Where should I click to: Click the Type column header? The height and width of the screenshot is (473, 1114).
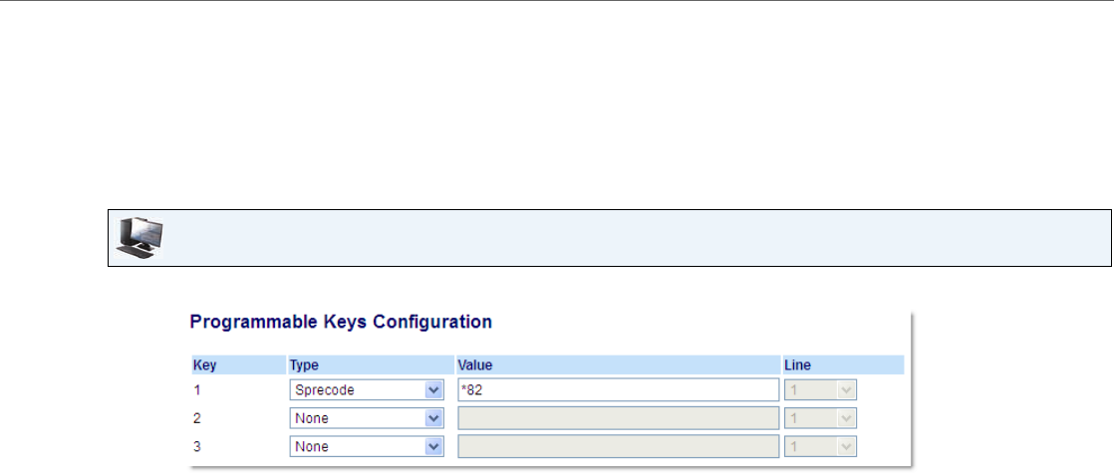[304, 366]
